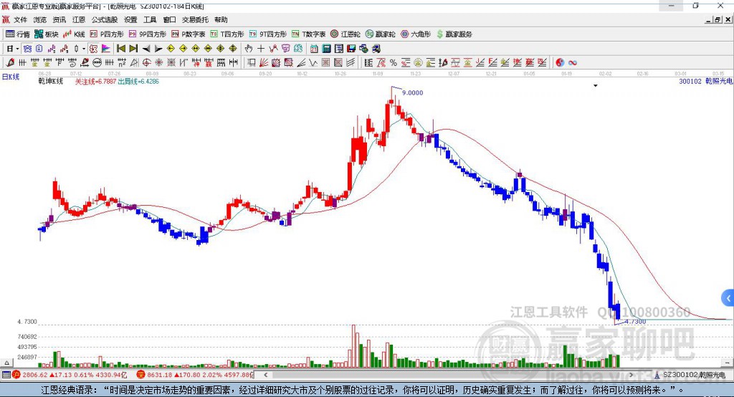Open the 江恩轮 Gann wheel
The width and height of the screenshot is (734, 397).
tap(345, 34)
